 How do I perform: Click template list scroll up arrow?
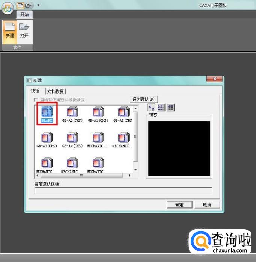click(136, 108)
